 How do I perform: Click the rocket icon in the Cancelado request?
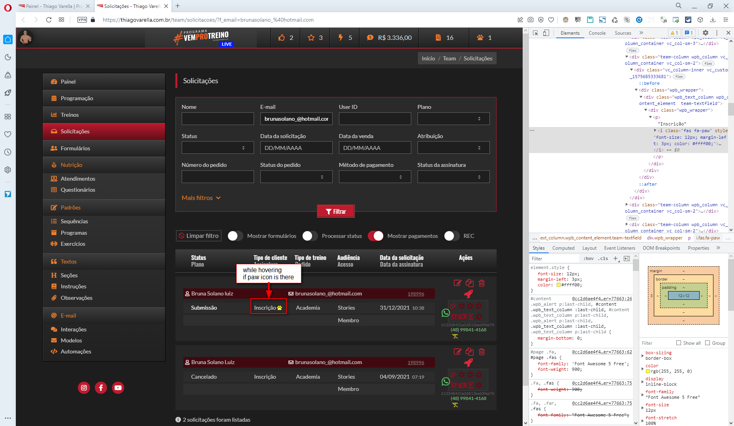coord(469,362)
